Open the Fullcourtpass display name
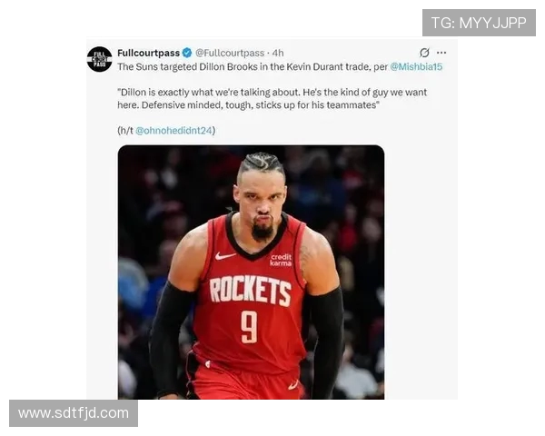The width and height of the screenshot is (545, 436). [148, 53]
